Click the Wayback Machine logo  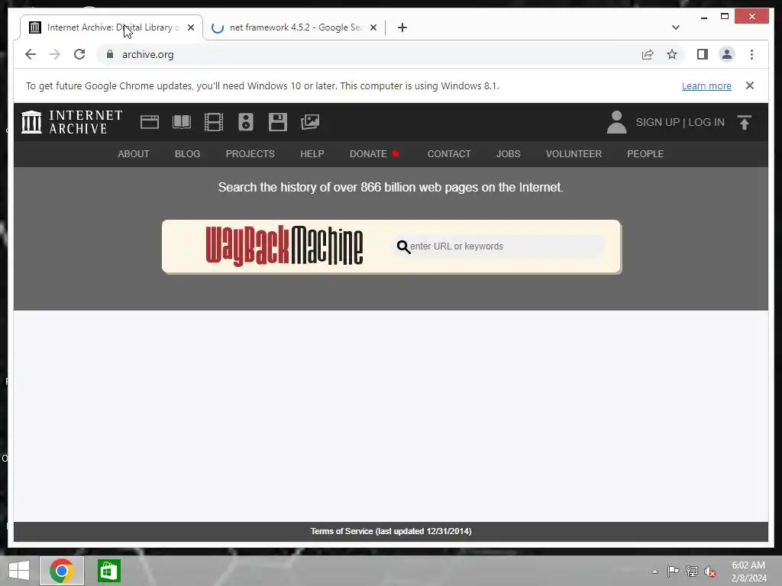click(x=284, y=246)
